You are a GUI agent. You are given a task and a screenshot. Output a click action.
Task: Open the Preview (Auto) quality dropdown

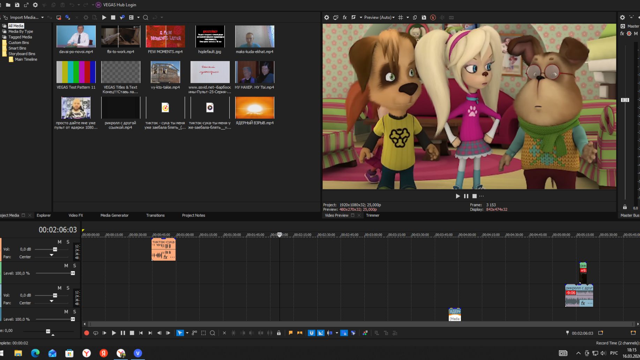379,17
